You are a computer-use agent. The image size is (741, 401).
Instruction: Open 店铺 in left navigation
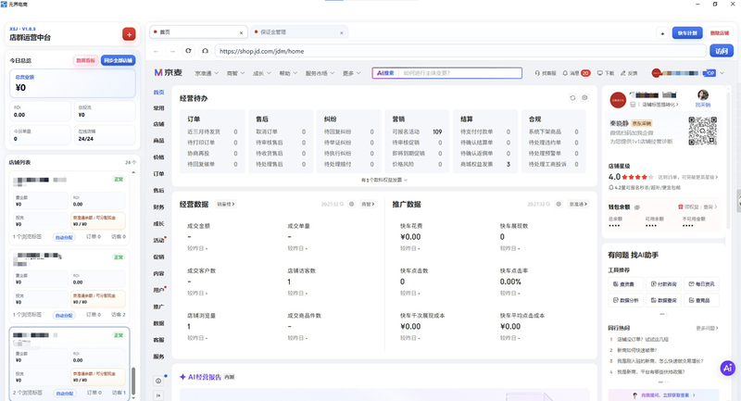[x=158, y=124]
